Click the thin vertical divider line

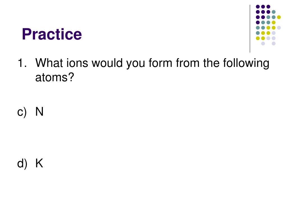[x=250, y=29]
